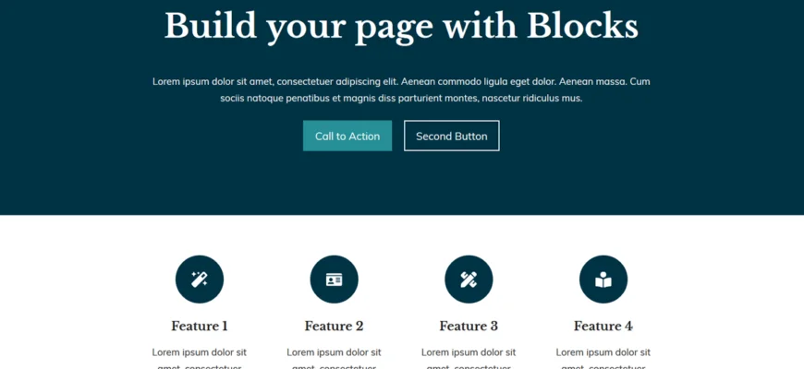Viewport: 804px width, 369px height.
Task: Click the Feature 3 heading text
Action: click(469, 326)
